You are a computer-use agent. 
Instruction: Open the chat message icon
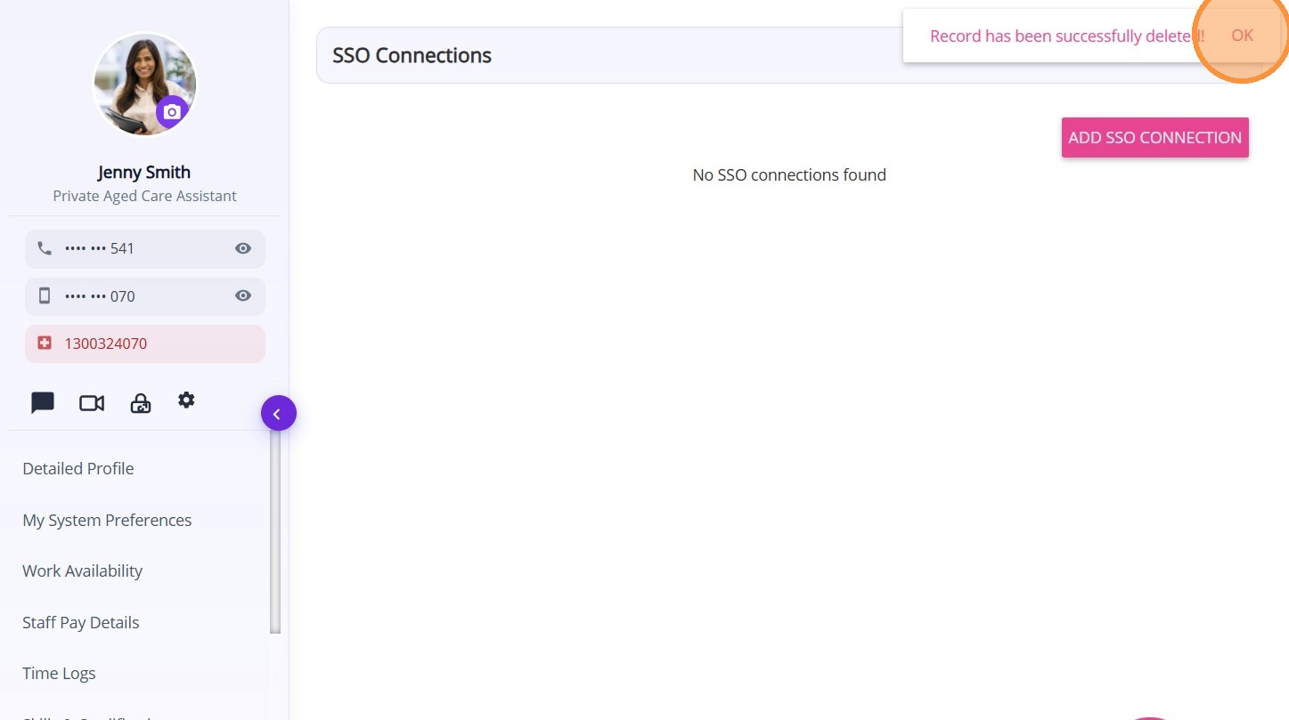pyautogui.click(x=43, y=403)
